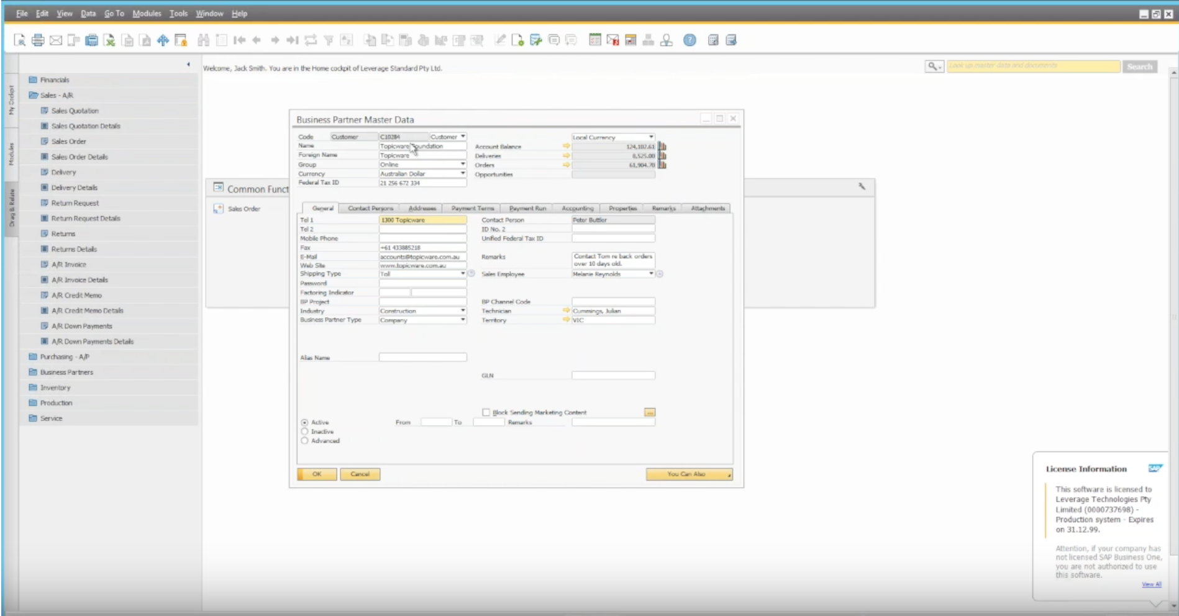Image resolution: width=1179 pixels, height=616 pixels.
Task: Click the search magnifier icon at top right
Action: point(934,66)
